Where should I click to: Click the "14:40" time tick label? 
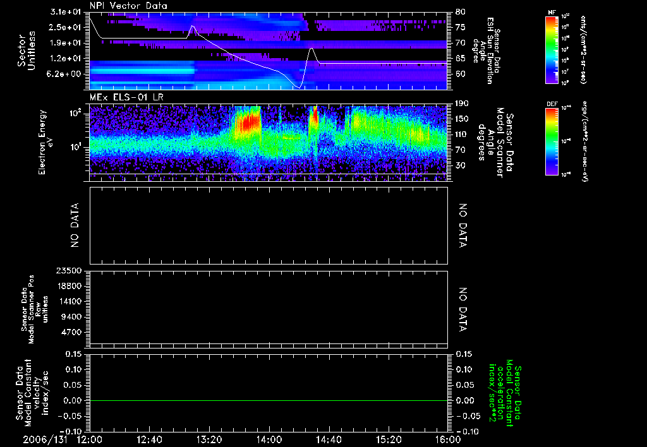[329, 439]
